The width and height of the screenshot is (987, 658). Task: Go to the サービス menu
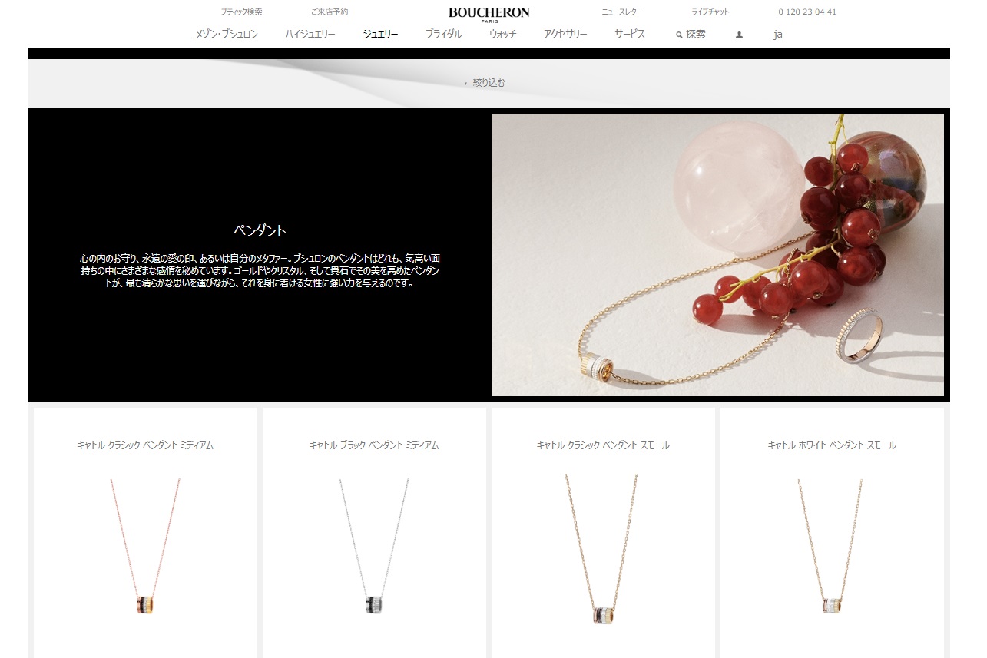click(629, 35)
